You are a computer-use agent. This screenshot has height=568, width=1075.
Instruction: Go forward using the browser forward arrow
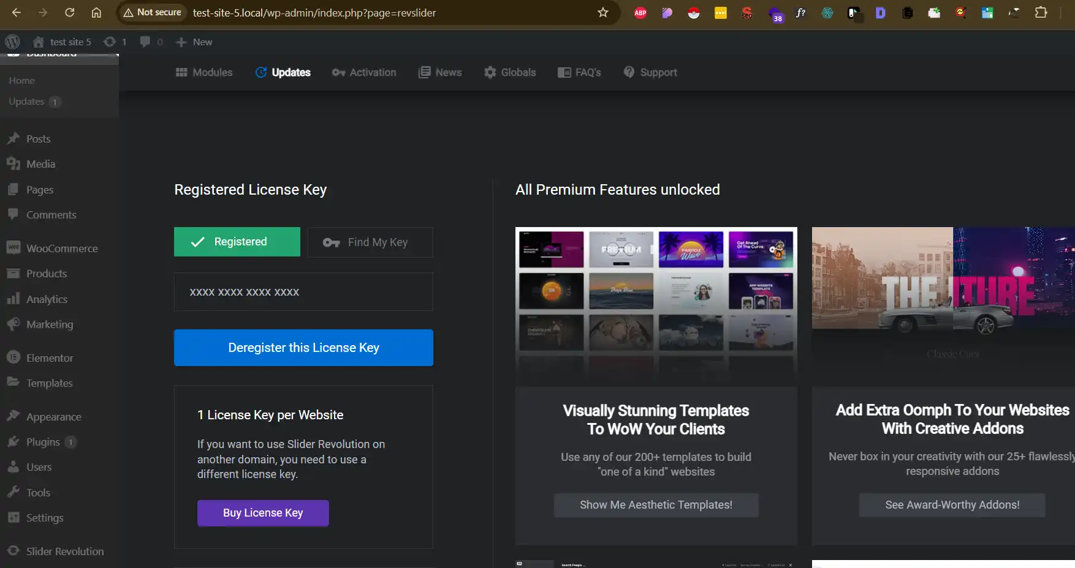(x=43, y=12)
